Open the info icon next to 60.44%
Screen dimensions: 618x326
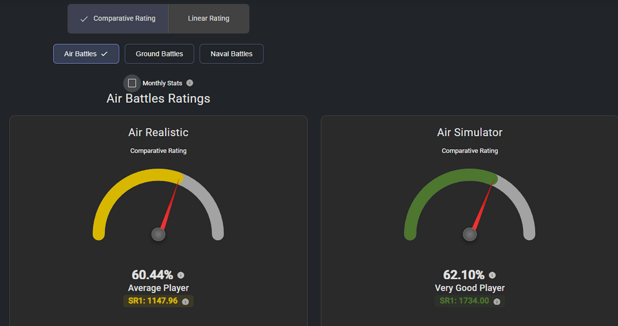tap(180, 275)
